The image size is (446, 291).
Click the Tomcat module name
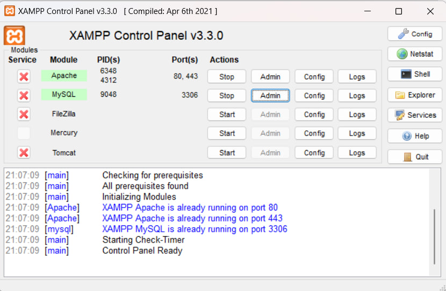pos(64,153)
